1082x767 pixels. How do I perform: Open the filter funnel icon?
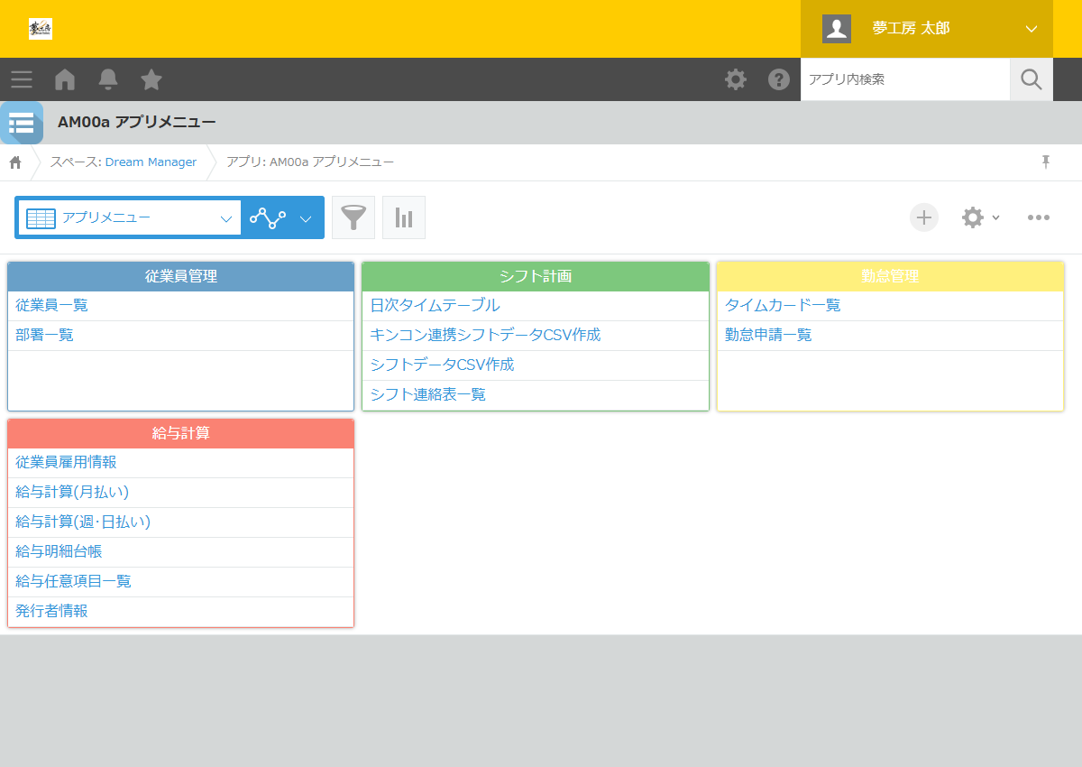[x=353, y=217]
